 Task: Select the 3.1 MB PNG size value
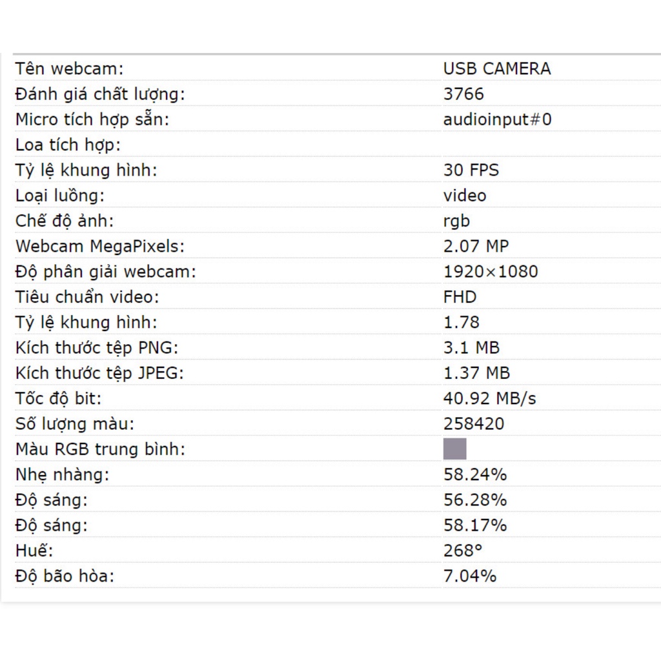tap(471, 348)
